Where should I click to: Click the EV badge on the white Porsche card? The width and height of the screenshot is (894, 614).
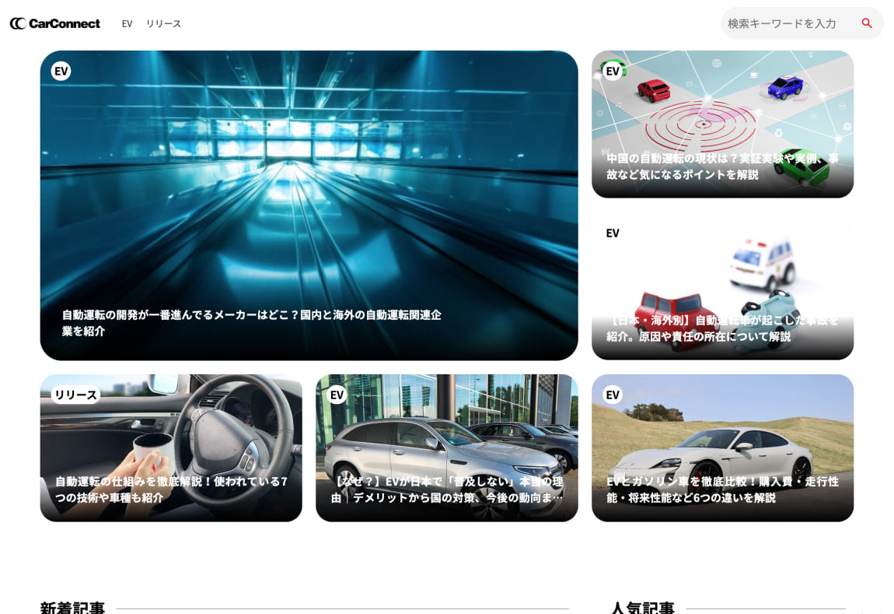(613, 395)
